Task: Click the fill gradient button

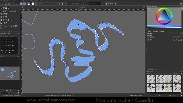Action: (21, 4)
